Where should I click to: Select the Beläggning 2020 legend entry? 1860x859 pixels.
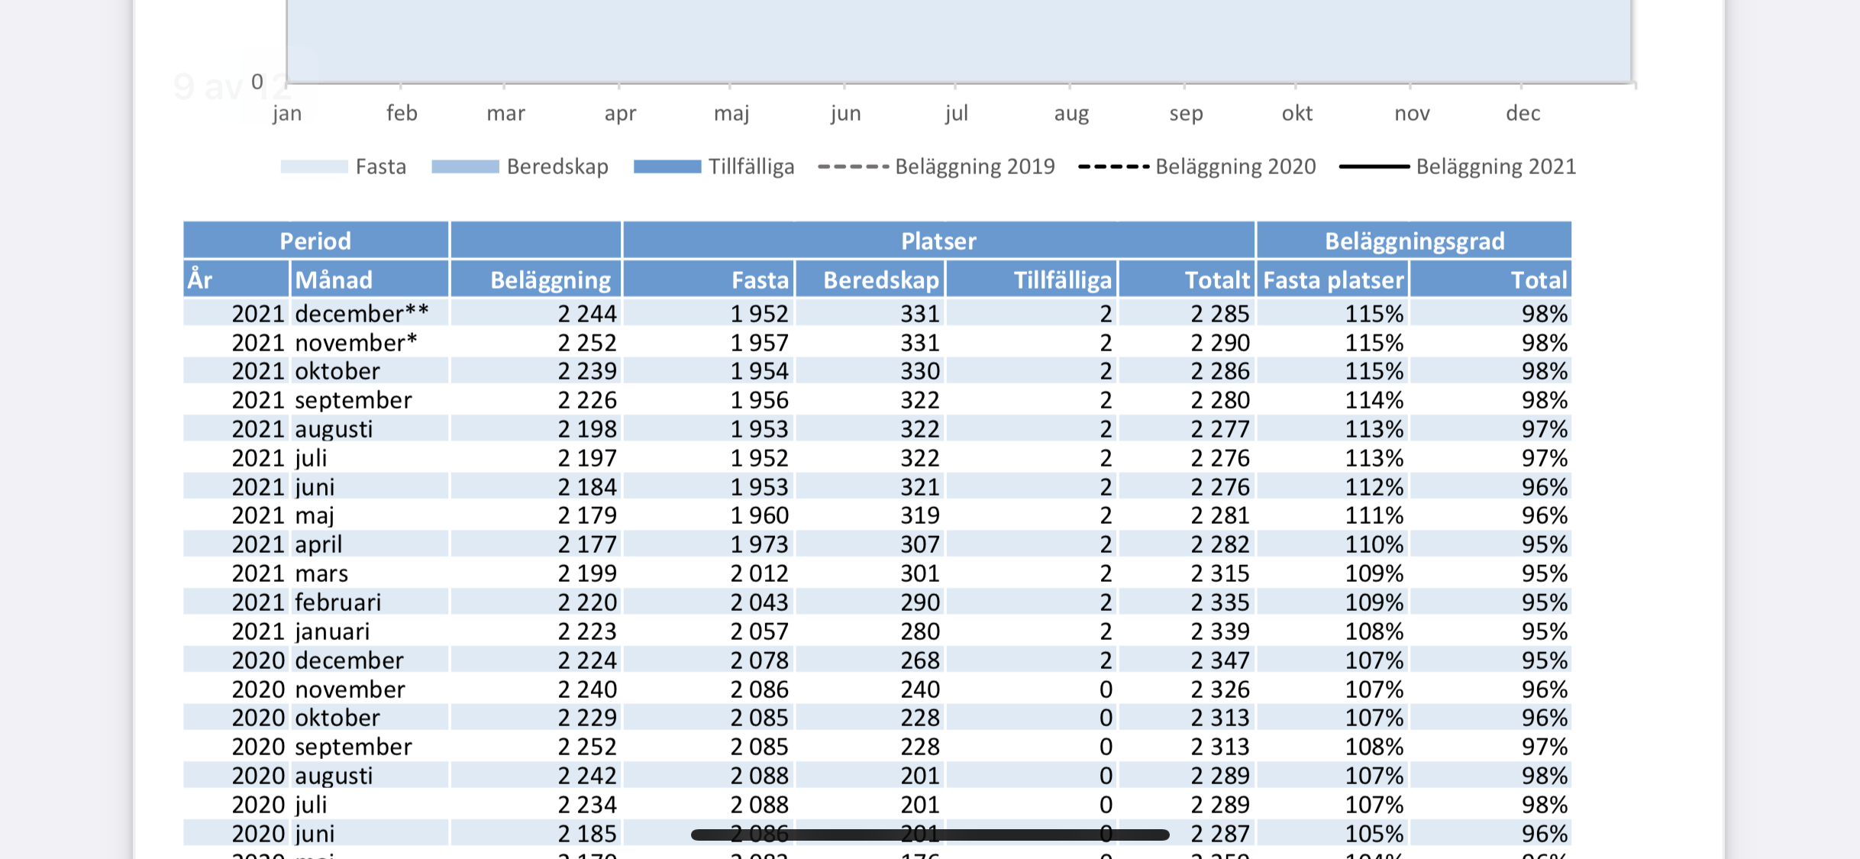coord(1197,166)
